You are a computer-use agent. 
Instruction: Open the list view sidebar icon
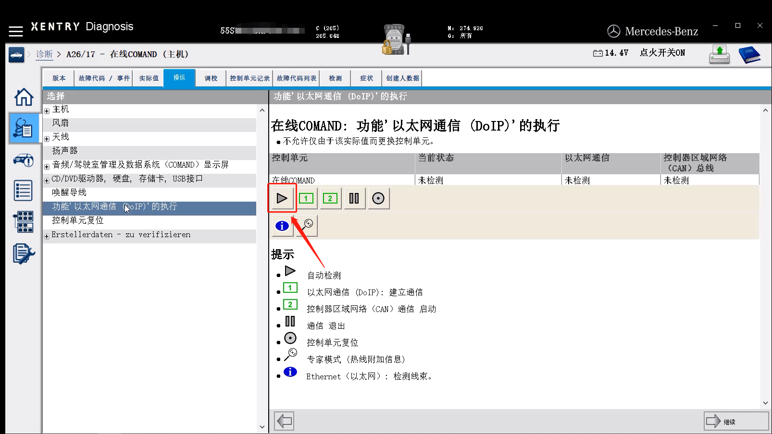[x=24, y=191]
